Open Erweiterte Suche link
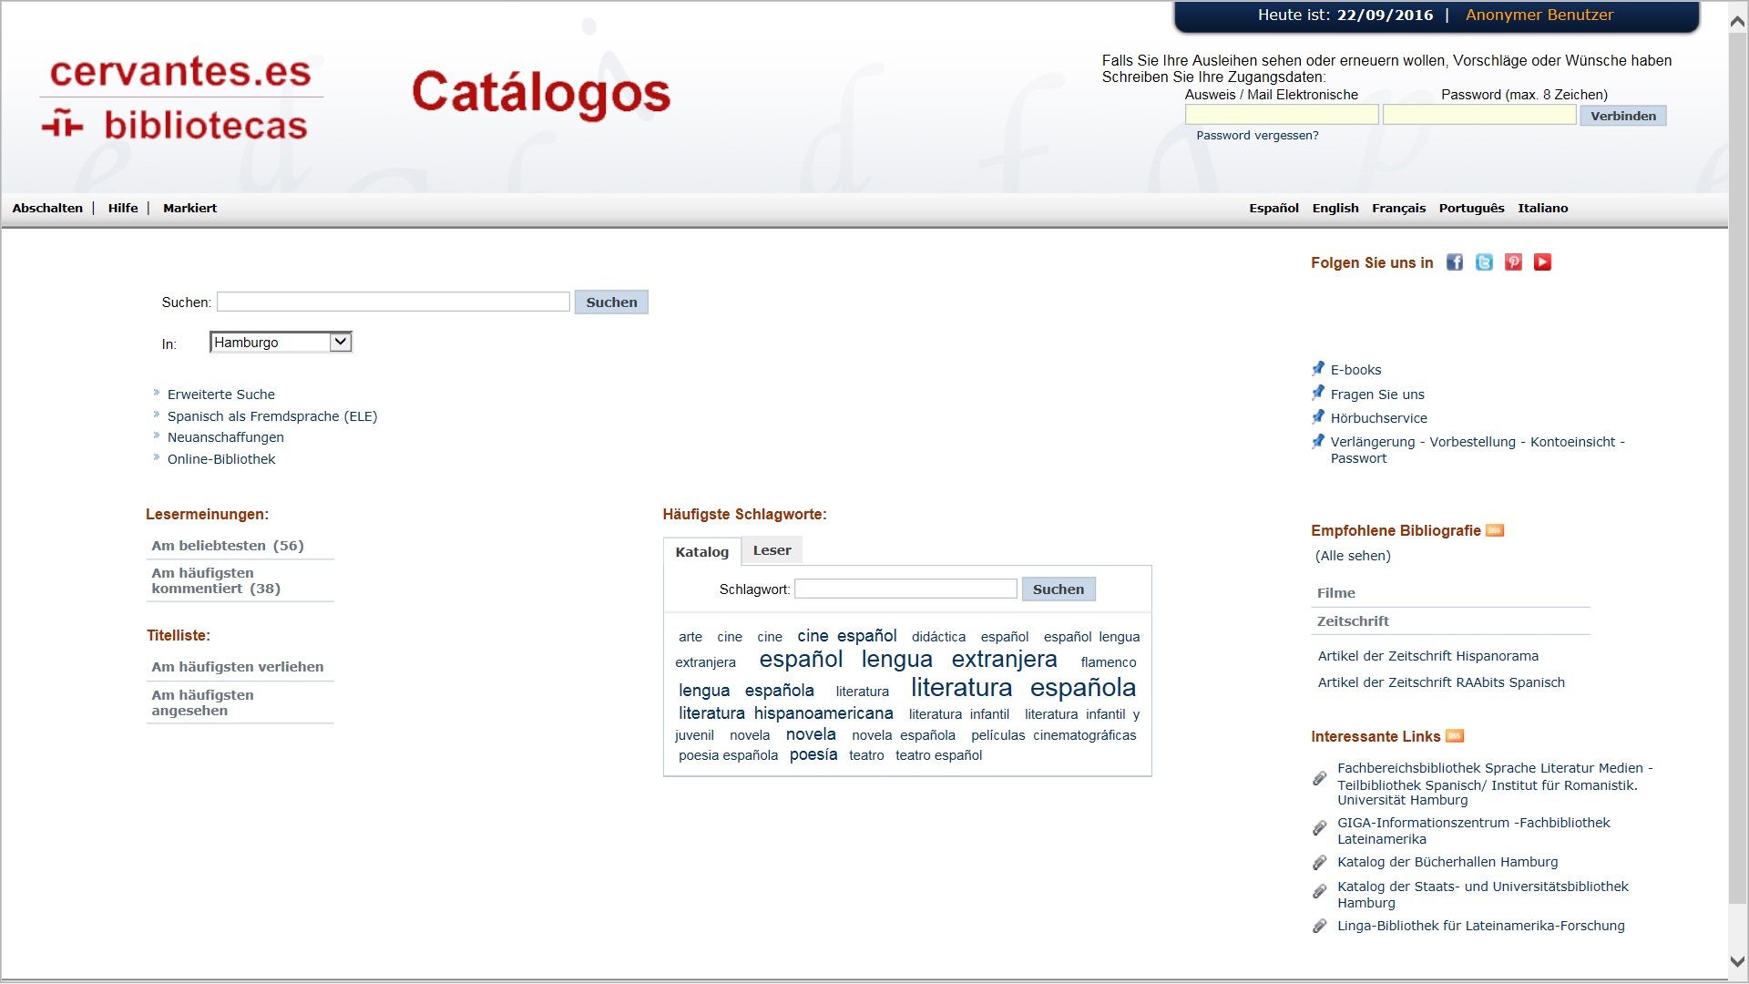Image resolution: width=1749 pixels, height=984 pixels. coord(221,395)
